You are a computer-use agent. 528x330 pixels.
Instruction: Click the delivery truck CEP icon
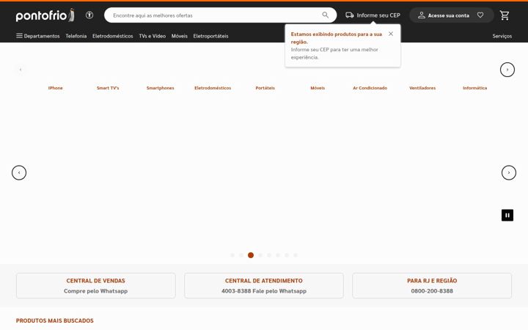click(x=350, y=15)
